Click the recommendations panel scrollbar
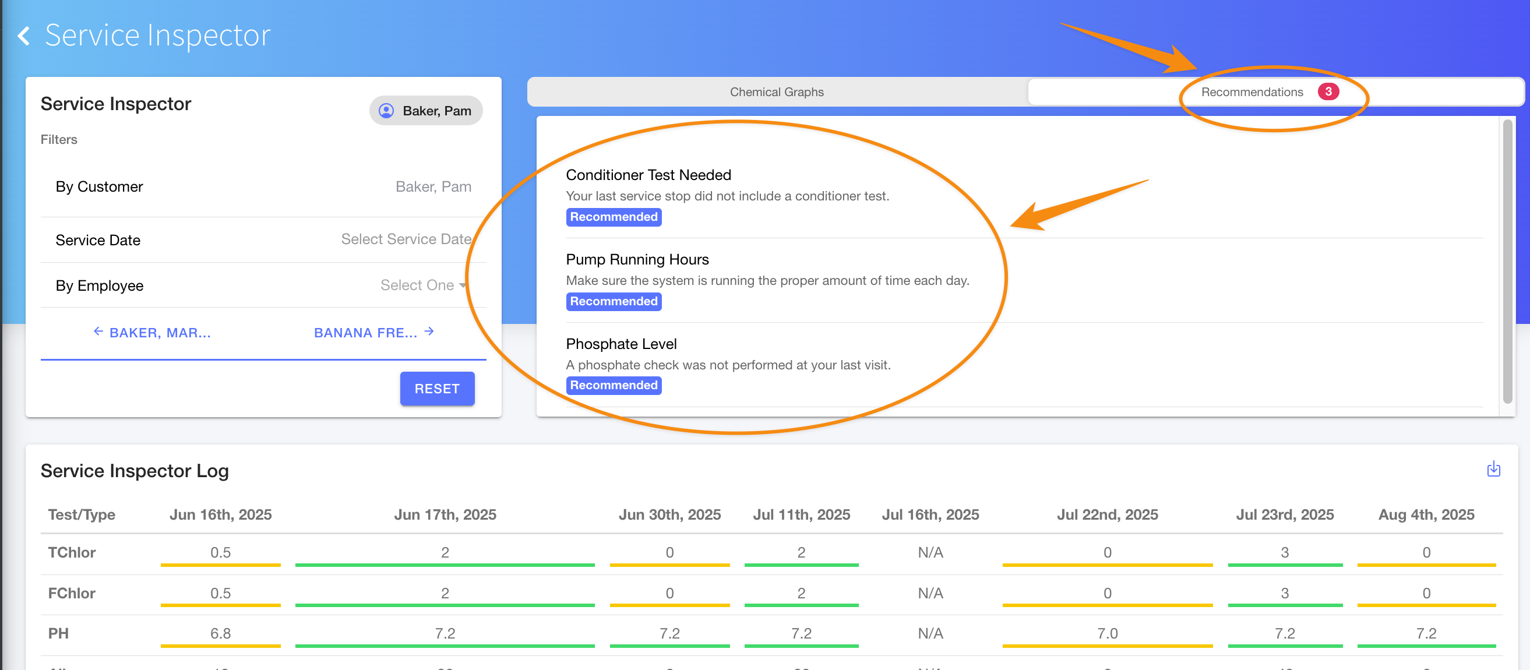 pyautogui.click(x=1507, y=262)
